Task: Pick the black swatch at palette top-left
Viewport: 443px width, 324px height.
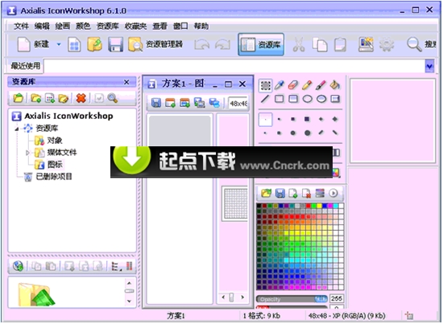Action: (259, 206)
